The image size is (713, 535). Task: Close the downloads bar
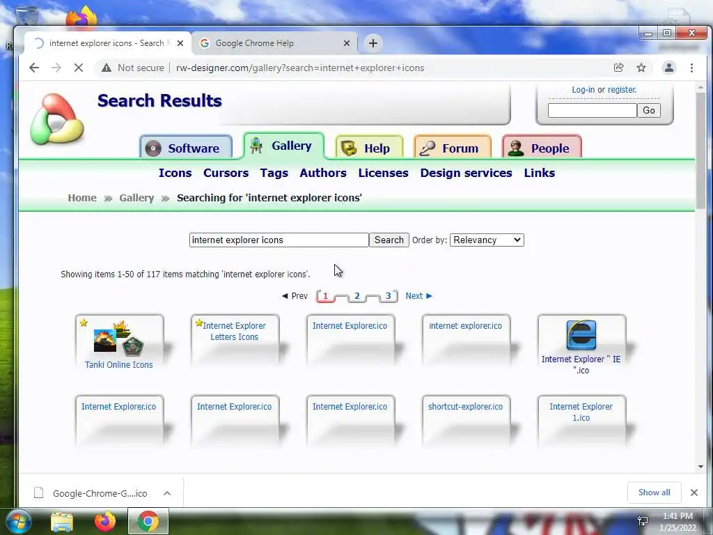click(694, 493)
